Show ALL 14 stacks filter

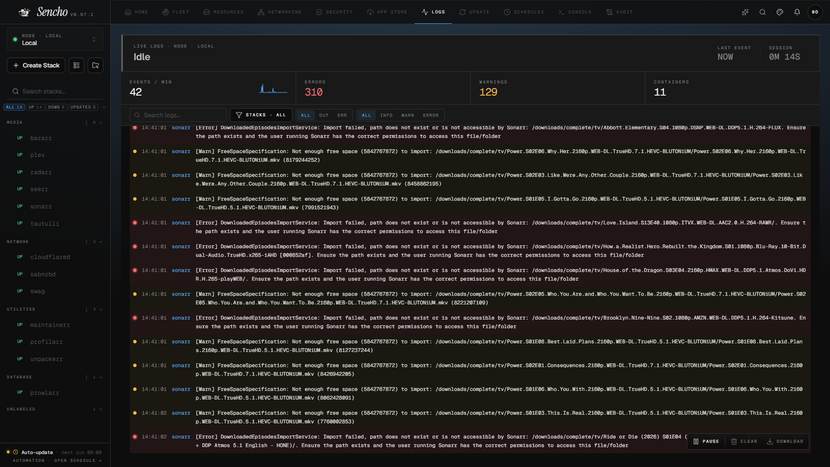[x=14, y=107]
